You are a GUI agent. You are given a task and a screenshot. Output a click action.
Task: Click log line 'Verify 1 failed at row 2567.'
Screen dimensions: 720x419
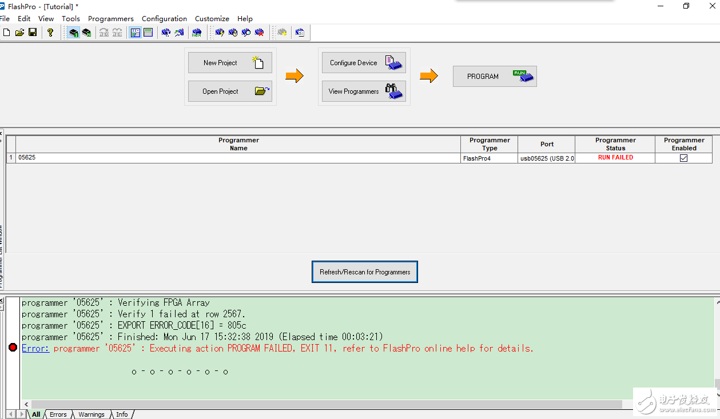pos(134,314)
